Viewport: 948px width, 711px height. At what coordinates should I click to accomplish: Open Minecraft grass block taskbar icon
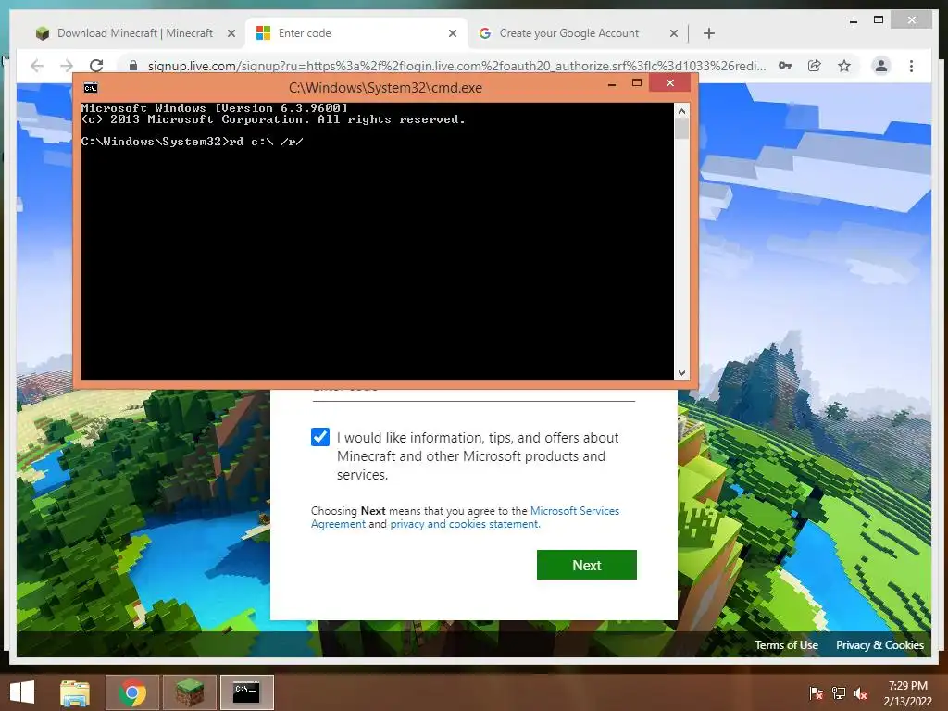pyautogui.click(x=189, y=692)
